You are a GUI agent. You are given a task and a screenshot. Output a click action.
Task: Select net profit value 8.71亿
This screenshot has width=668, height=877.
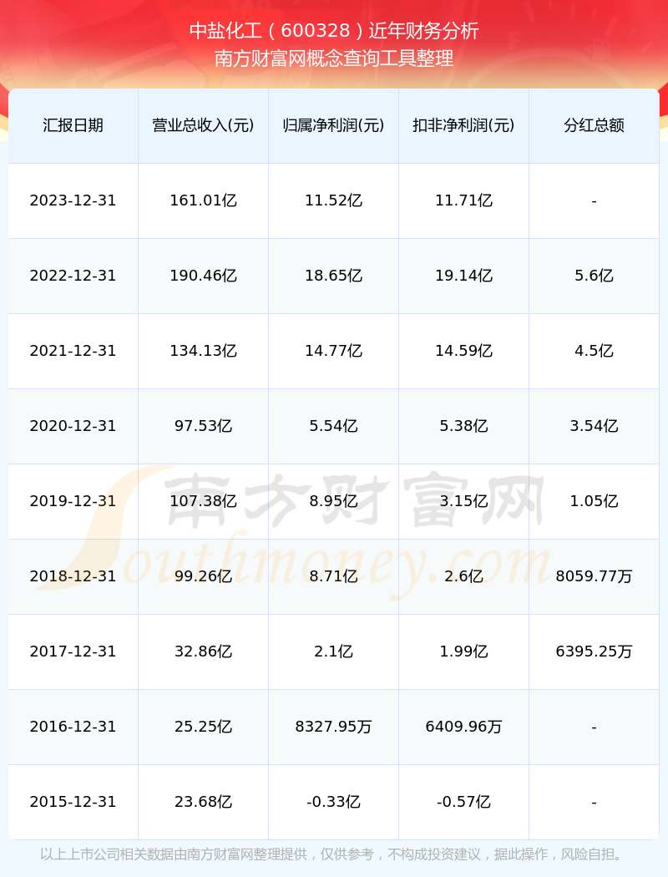coord(333,576)
